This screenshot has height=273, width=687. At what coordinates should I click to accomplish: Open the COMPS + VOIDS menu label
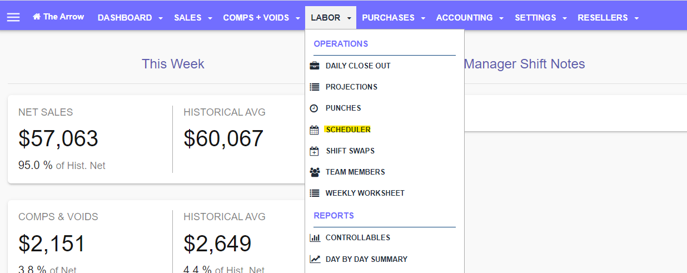pyautogui.click(x=256, y=18)
